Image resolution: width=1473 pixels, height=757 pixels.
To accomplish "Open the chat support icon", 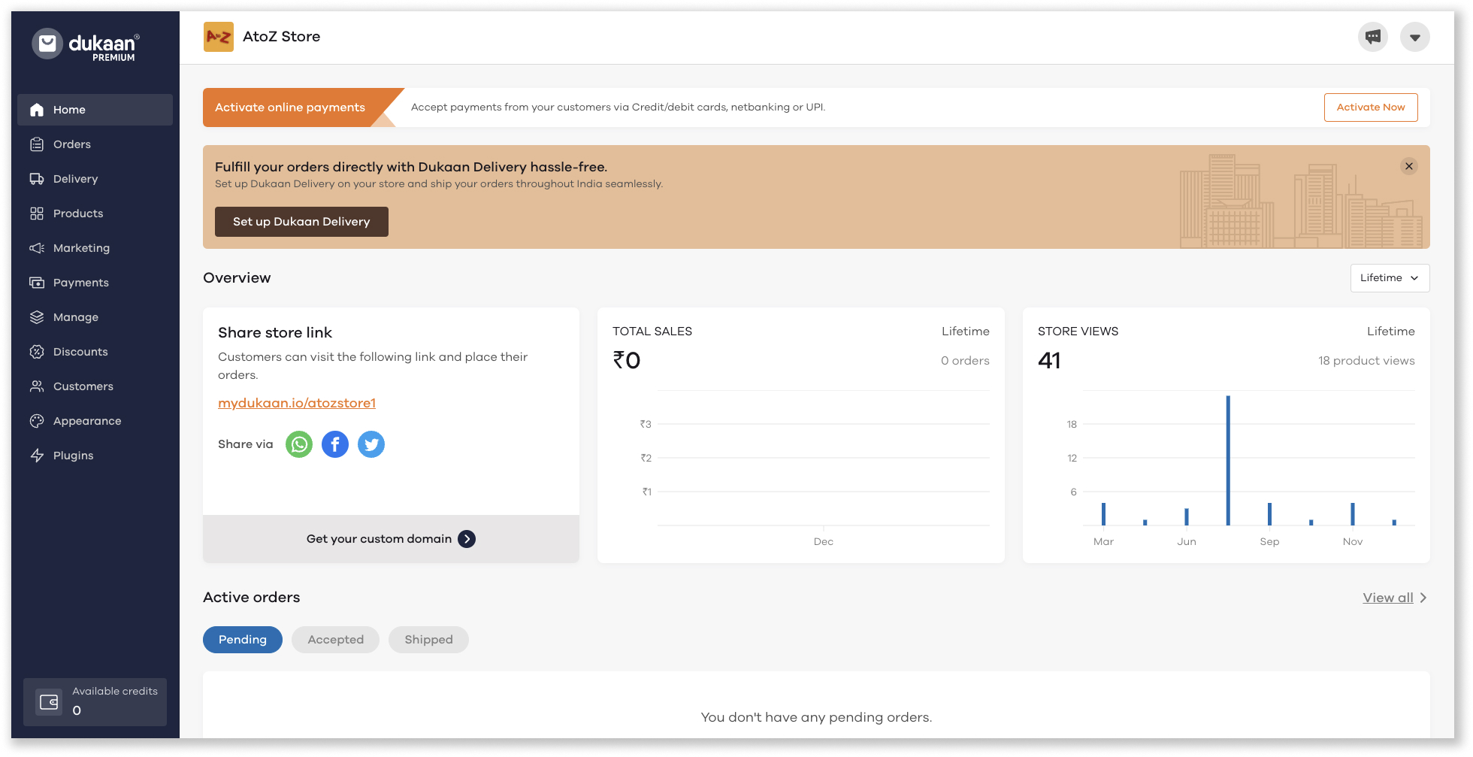I will pos(1373,37).
